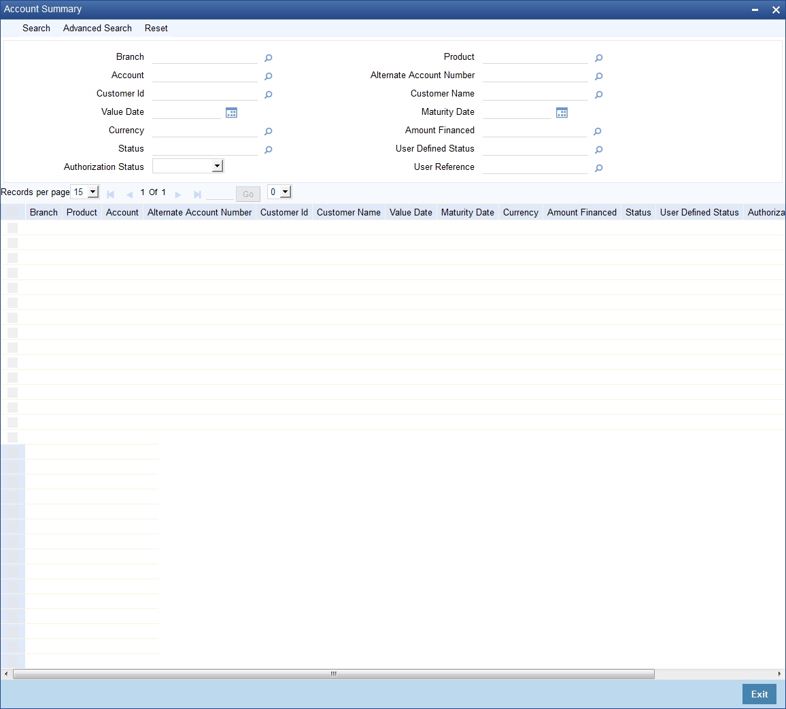Go to the previous page of records
The width and height of the screenshot is (786, 709).
(129, 194)
